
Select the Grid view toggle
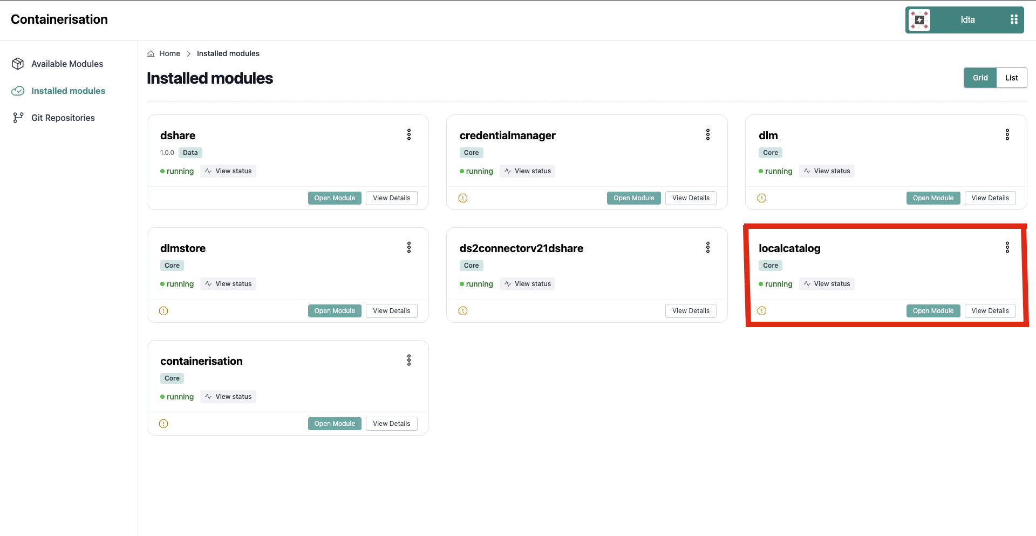(980, 78)
